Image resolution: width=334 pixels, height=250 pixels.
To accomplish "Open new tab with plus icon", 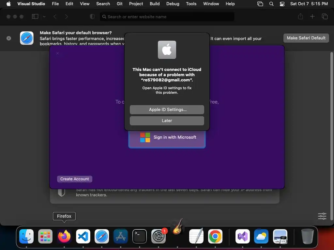I will point(312,16).
